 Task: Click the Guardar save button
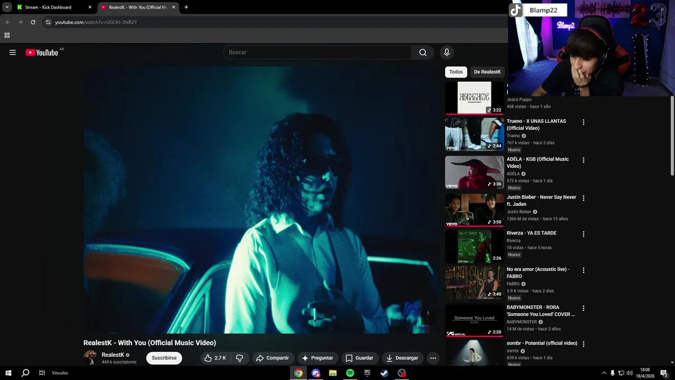click(x=359, y=358)
